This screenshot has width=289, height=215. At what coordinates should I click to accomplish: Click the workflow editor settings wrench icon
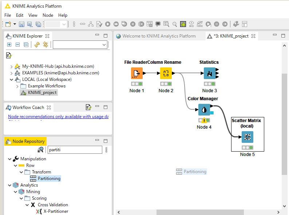pyautogui.click(x=236, y=24)
